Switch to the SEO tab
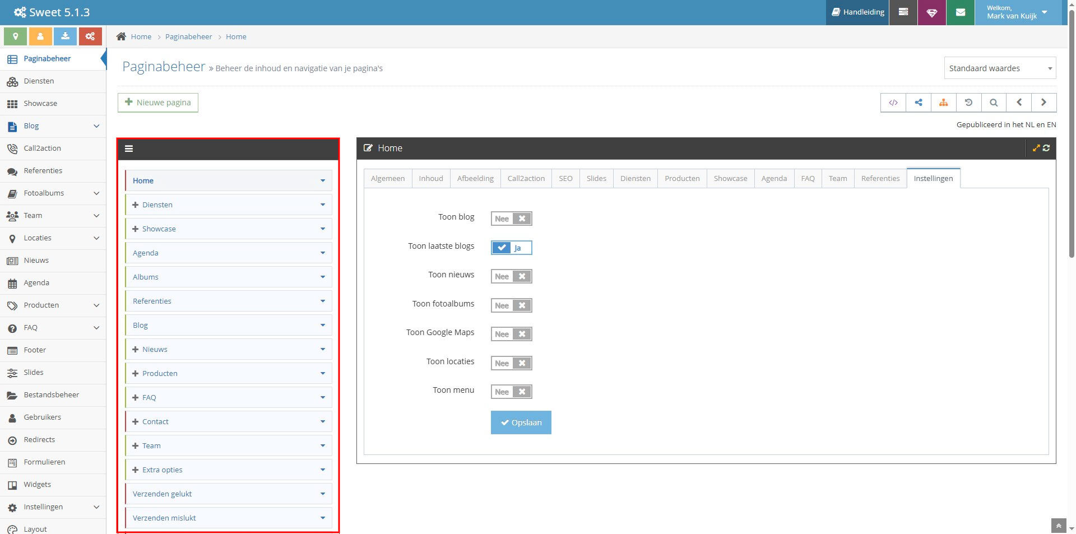Image resolution: width=1076 pixels, height=534 pixels. tap(565, 178)
